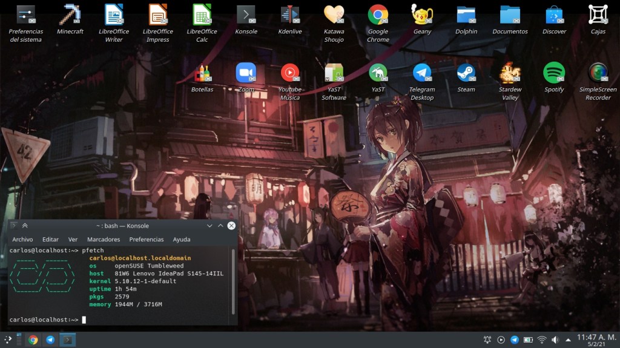Launch SimpleScreenRecorder from desktop

pyautogui.click(x=598, y=73)
